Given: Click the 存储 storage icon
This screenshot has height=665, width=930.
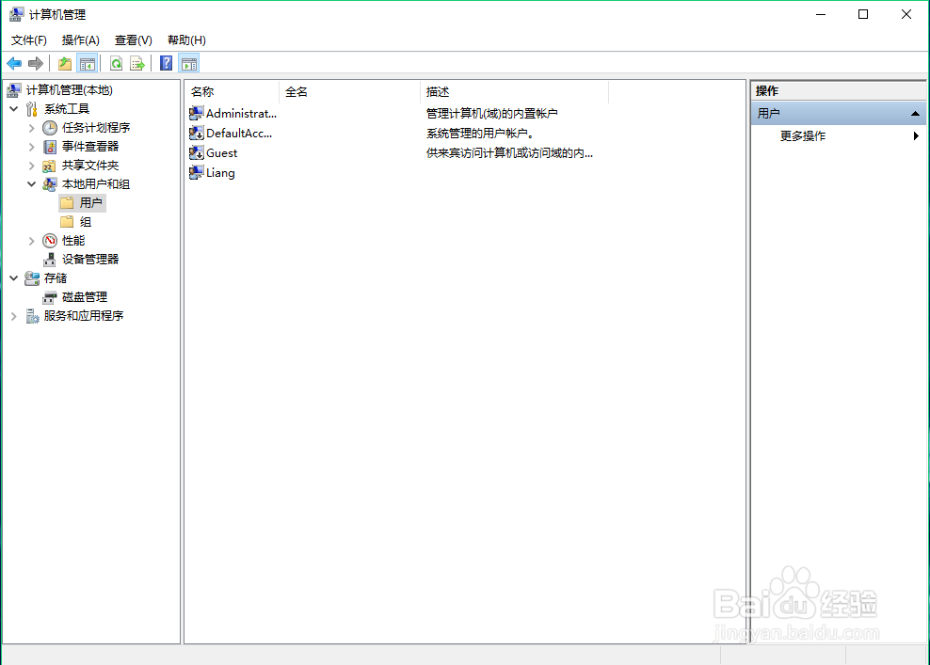Looking at the screenshot, I should [32, 278].
